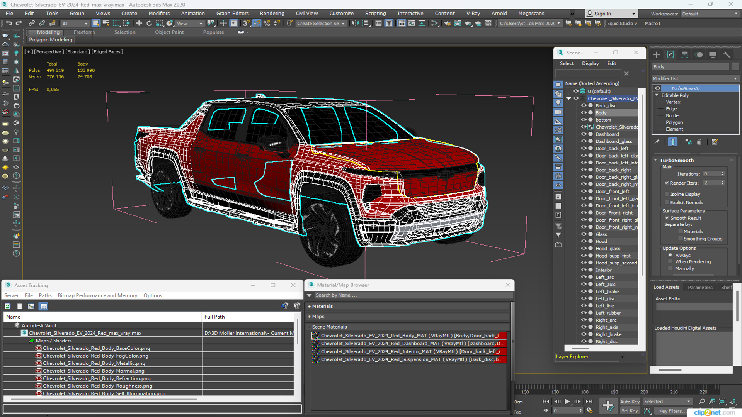Activate the Select and Move tool
Screen dimensions: 742x417
(x=139, y=23)
